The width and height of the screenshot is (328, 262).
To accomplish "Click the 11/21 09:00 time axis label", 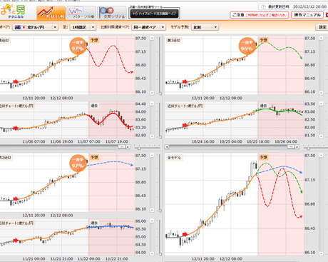I will 34,258.
